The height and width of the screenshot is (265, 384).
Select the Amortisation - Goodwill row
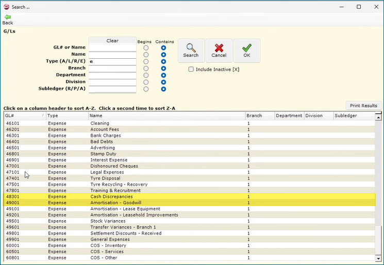190,203
